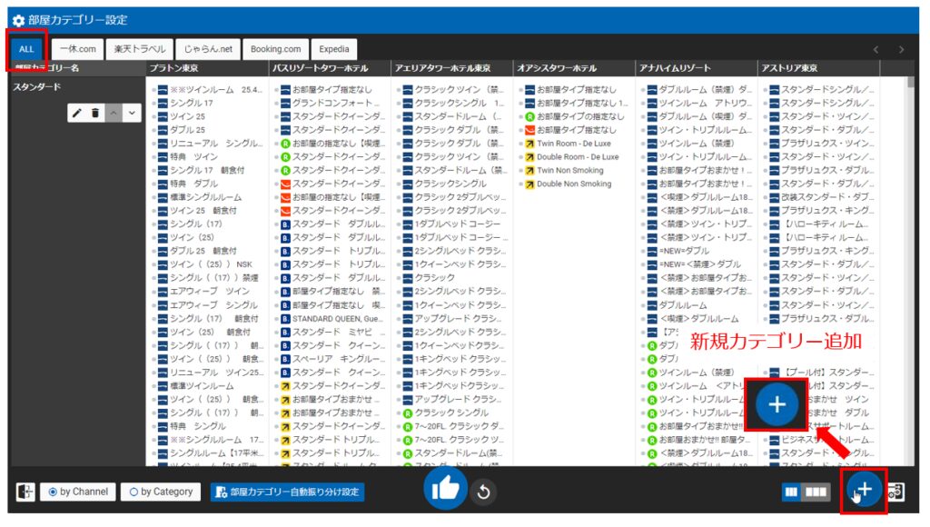Switch to the three-column layout toggle
The image size is (930, 527).
coord(816,492)
